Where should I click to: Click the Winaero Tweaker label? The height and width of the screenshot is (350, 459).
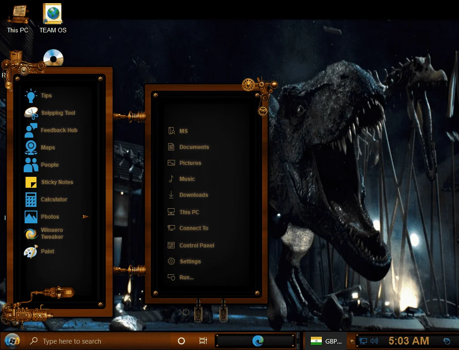click(52, 233)
